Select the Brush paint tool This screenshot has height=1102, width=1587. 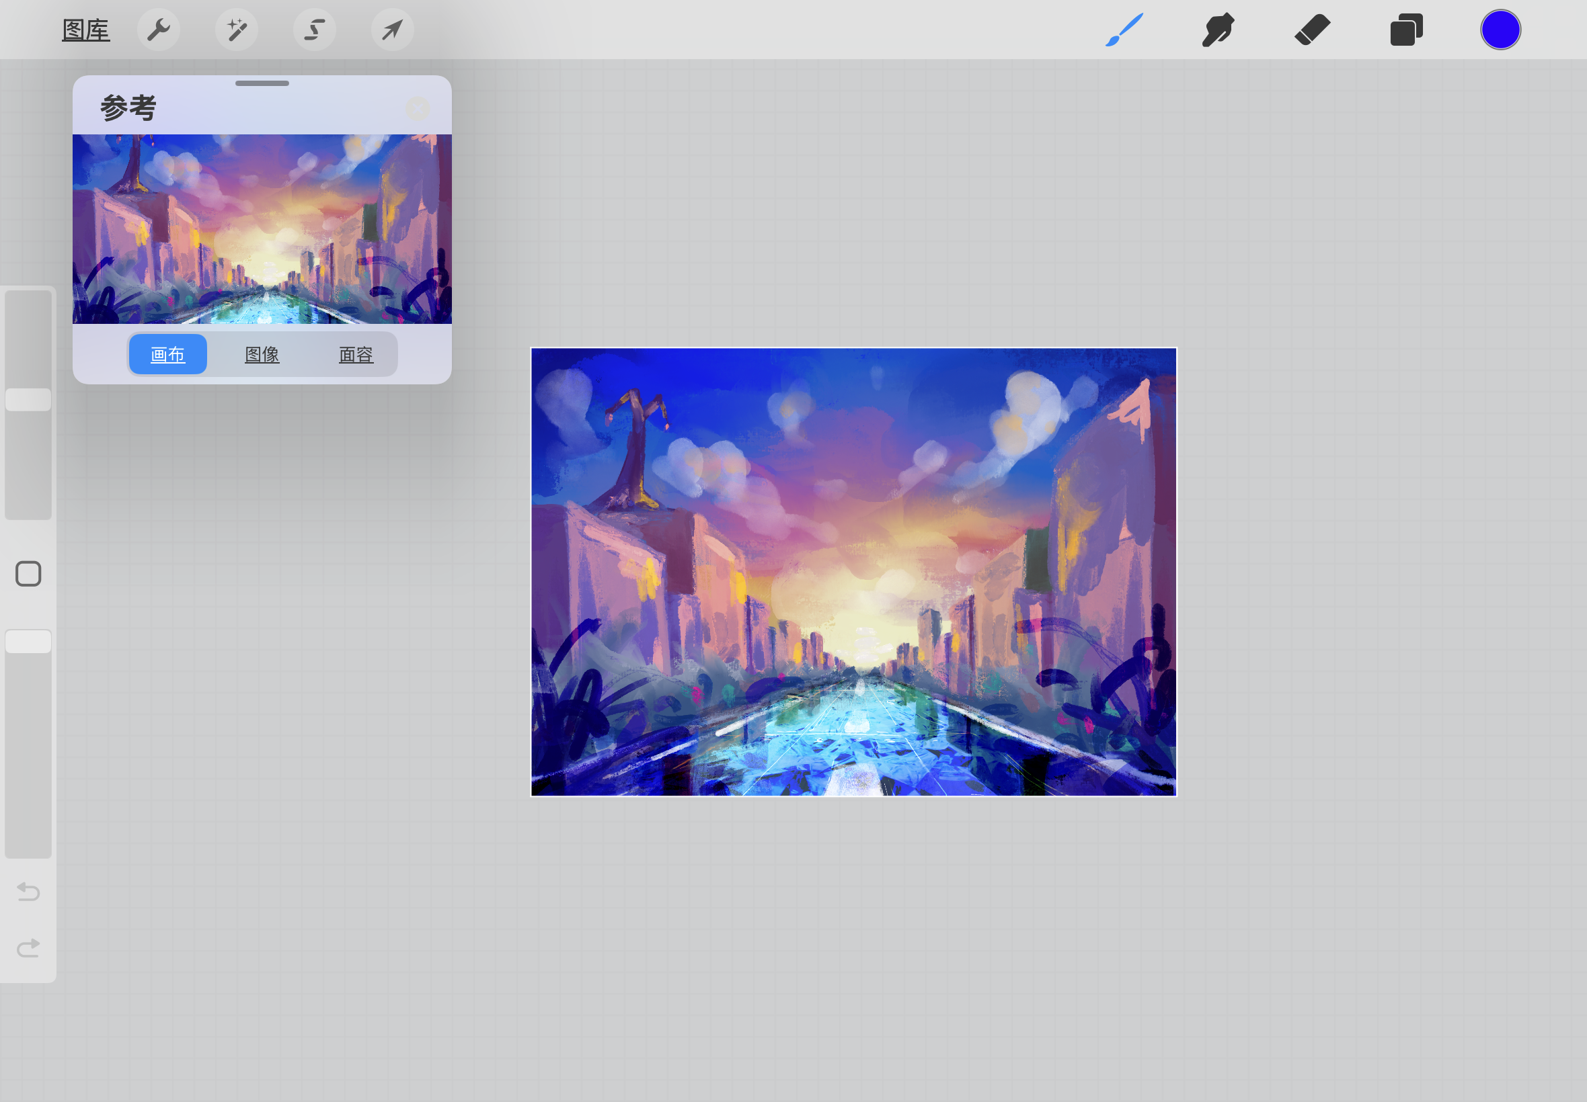tap(1124, 30)
